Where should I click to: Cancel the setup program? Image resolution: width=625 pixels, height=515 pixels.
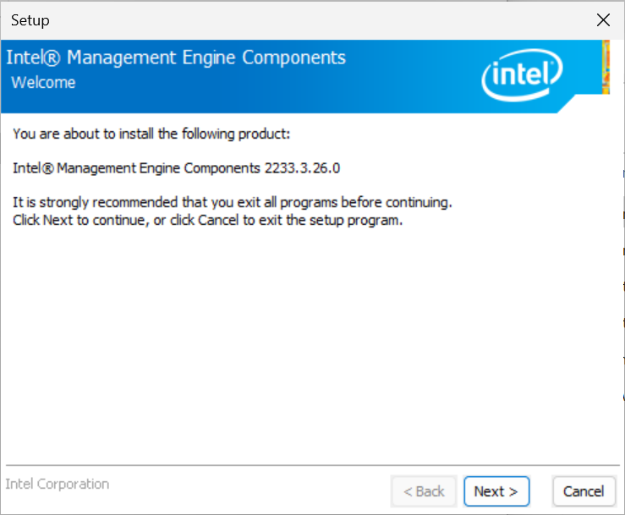tap(584, 491)
